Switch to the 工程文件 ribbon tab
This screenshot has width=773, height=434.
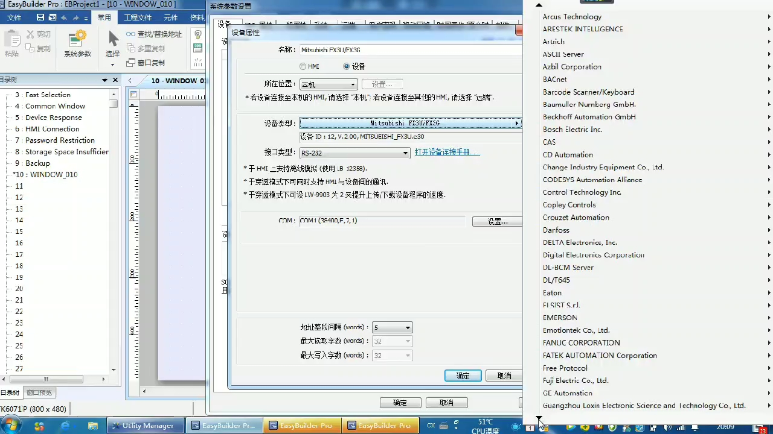pos(138,18)
